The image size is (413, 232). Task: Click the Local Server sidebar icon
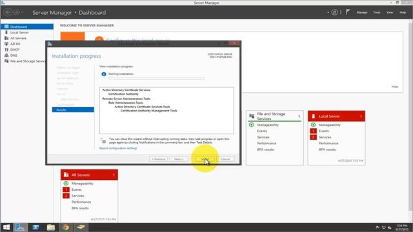[6, 32]
